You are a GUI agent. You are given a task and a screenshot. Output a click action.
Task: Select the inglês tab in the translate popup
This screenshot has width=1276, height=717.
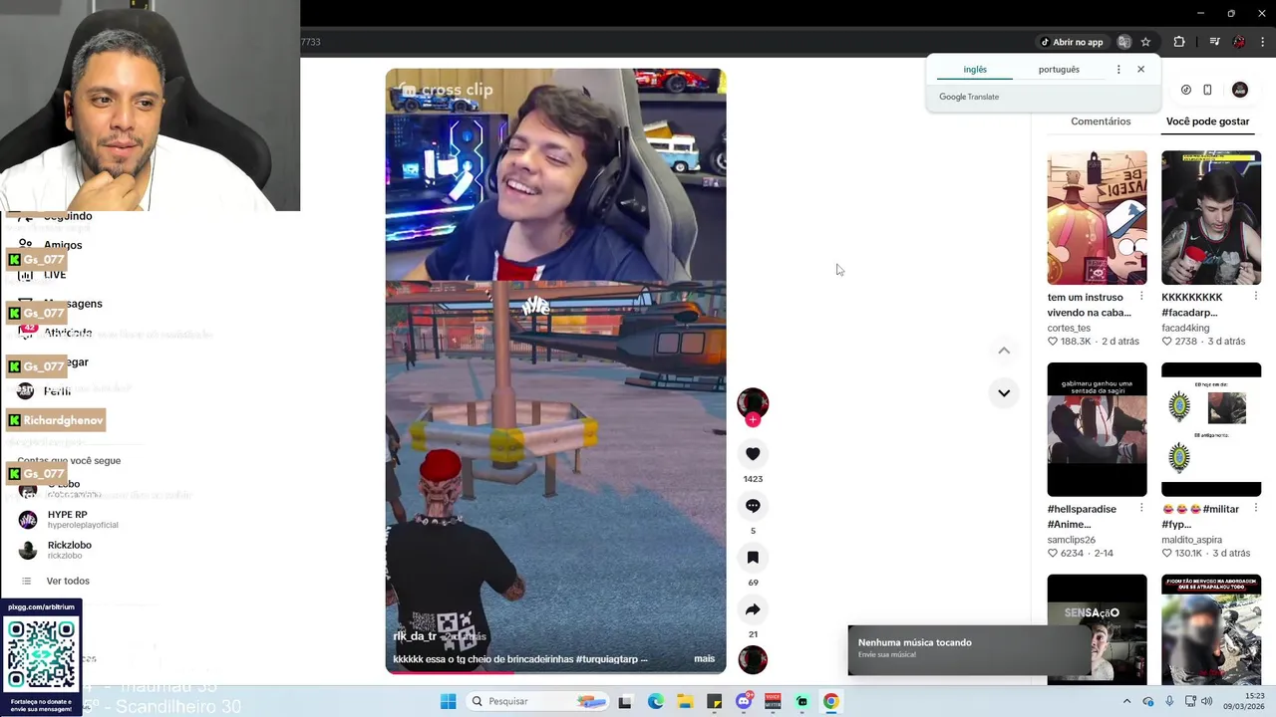[975, 70]
